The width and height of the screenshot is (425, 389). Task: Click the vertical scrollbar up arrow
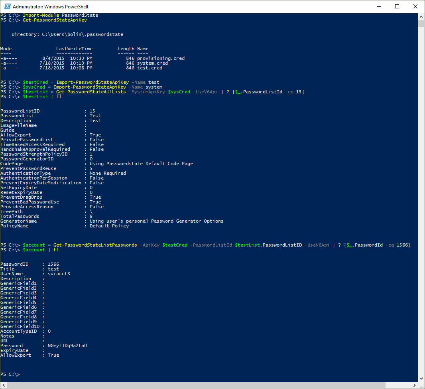[x=421, y=16]
